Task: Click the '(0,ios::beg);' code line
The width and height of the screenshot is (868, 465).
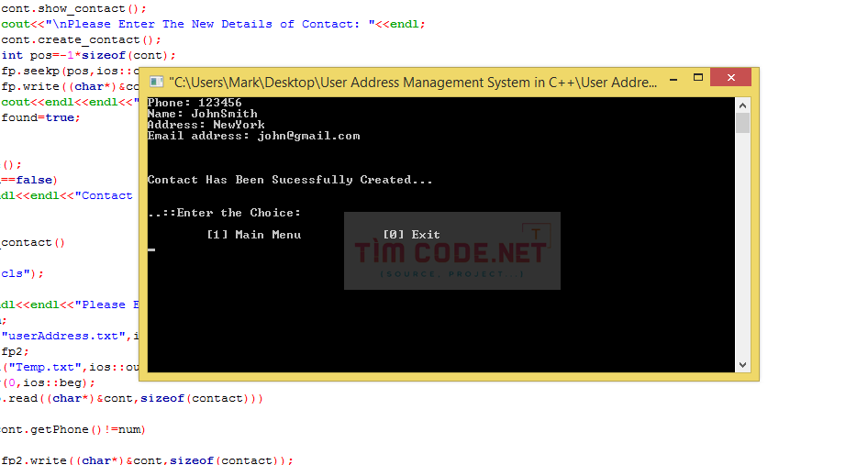Action: [48, 382]
